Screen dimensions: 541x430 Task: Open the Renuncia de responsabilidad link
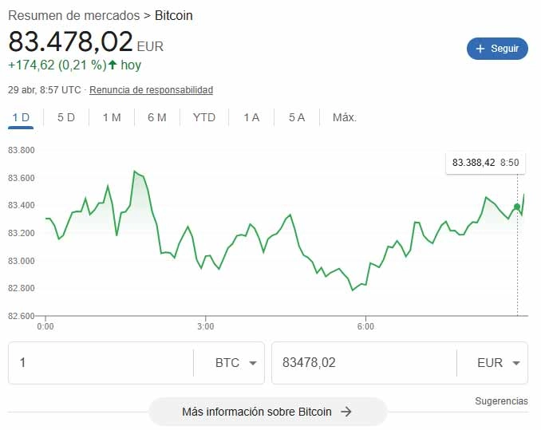(151, 90)
